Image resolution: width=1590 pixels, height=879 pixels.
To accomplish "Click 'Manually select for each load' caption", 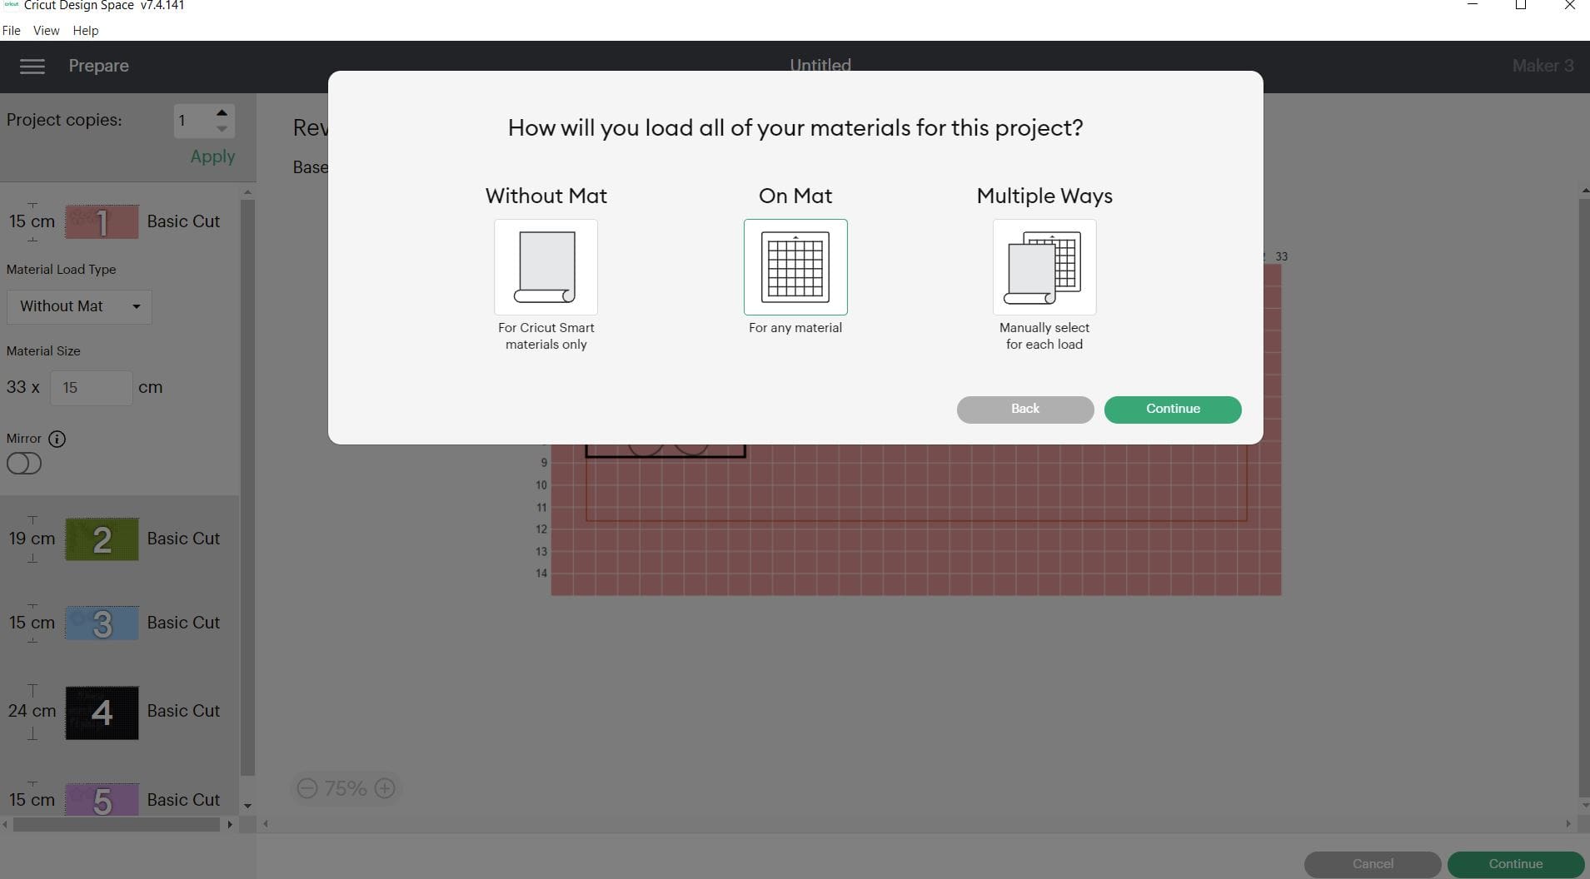I will 1044,336.
